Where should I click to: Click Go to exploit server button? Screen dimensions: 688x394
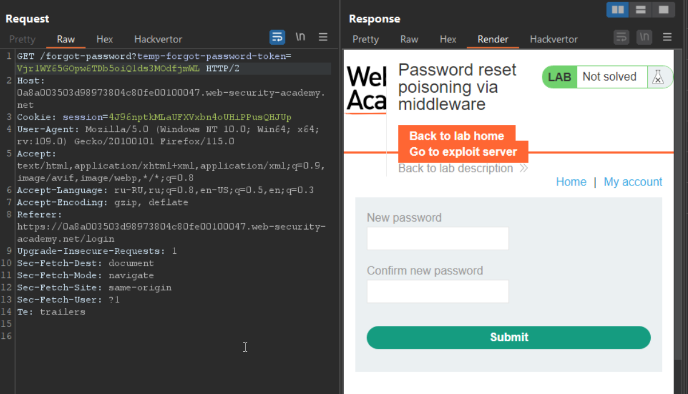pos(463,152)
